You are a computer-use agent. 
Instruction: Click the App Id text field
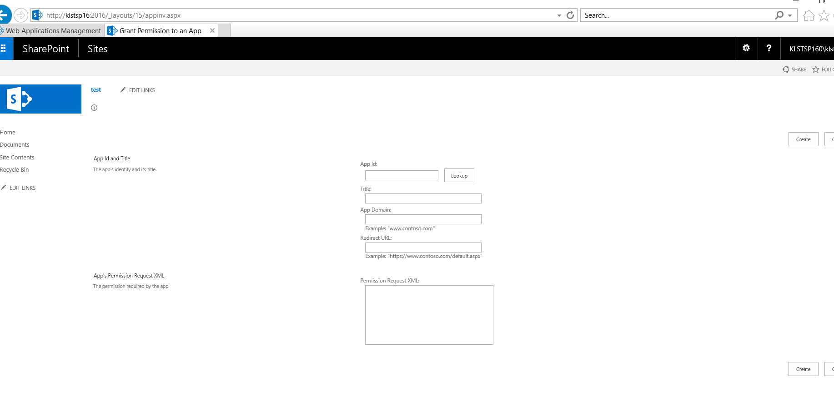402,175
